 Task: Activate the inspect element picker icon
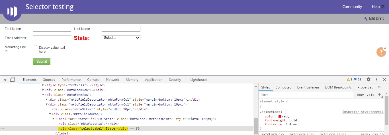tap(5, 79)
